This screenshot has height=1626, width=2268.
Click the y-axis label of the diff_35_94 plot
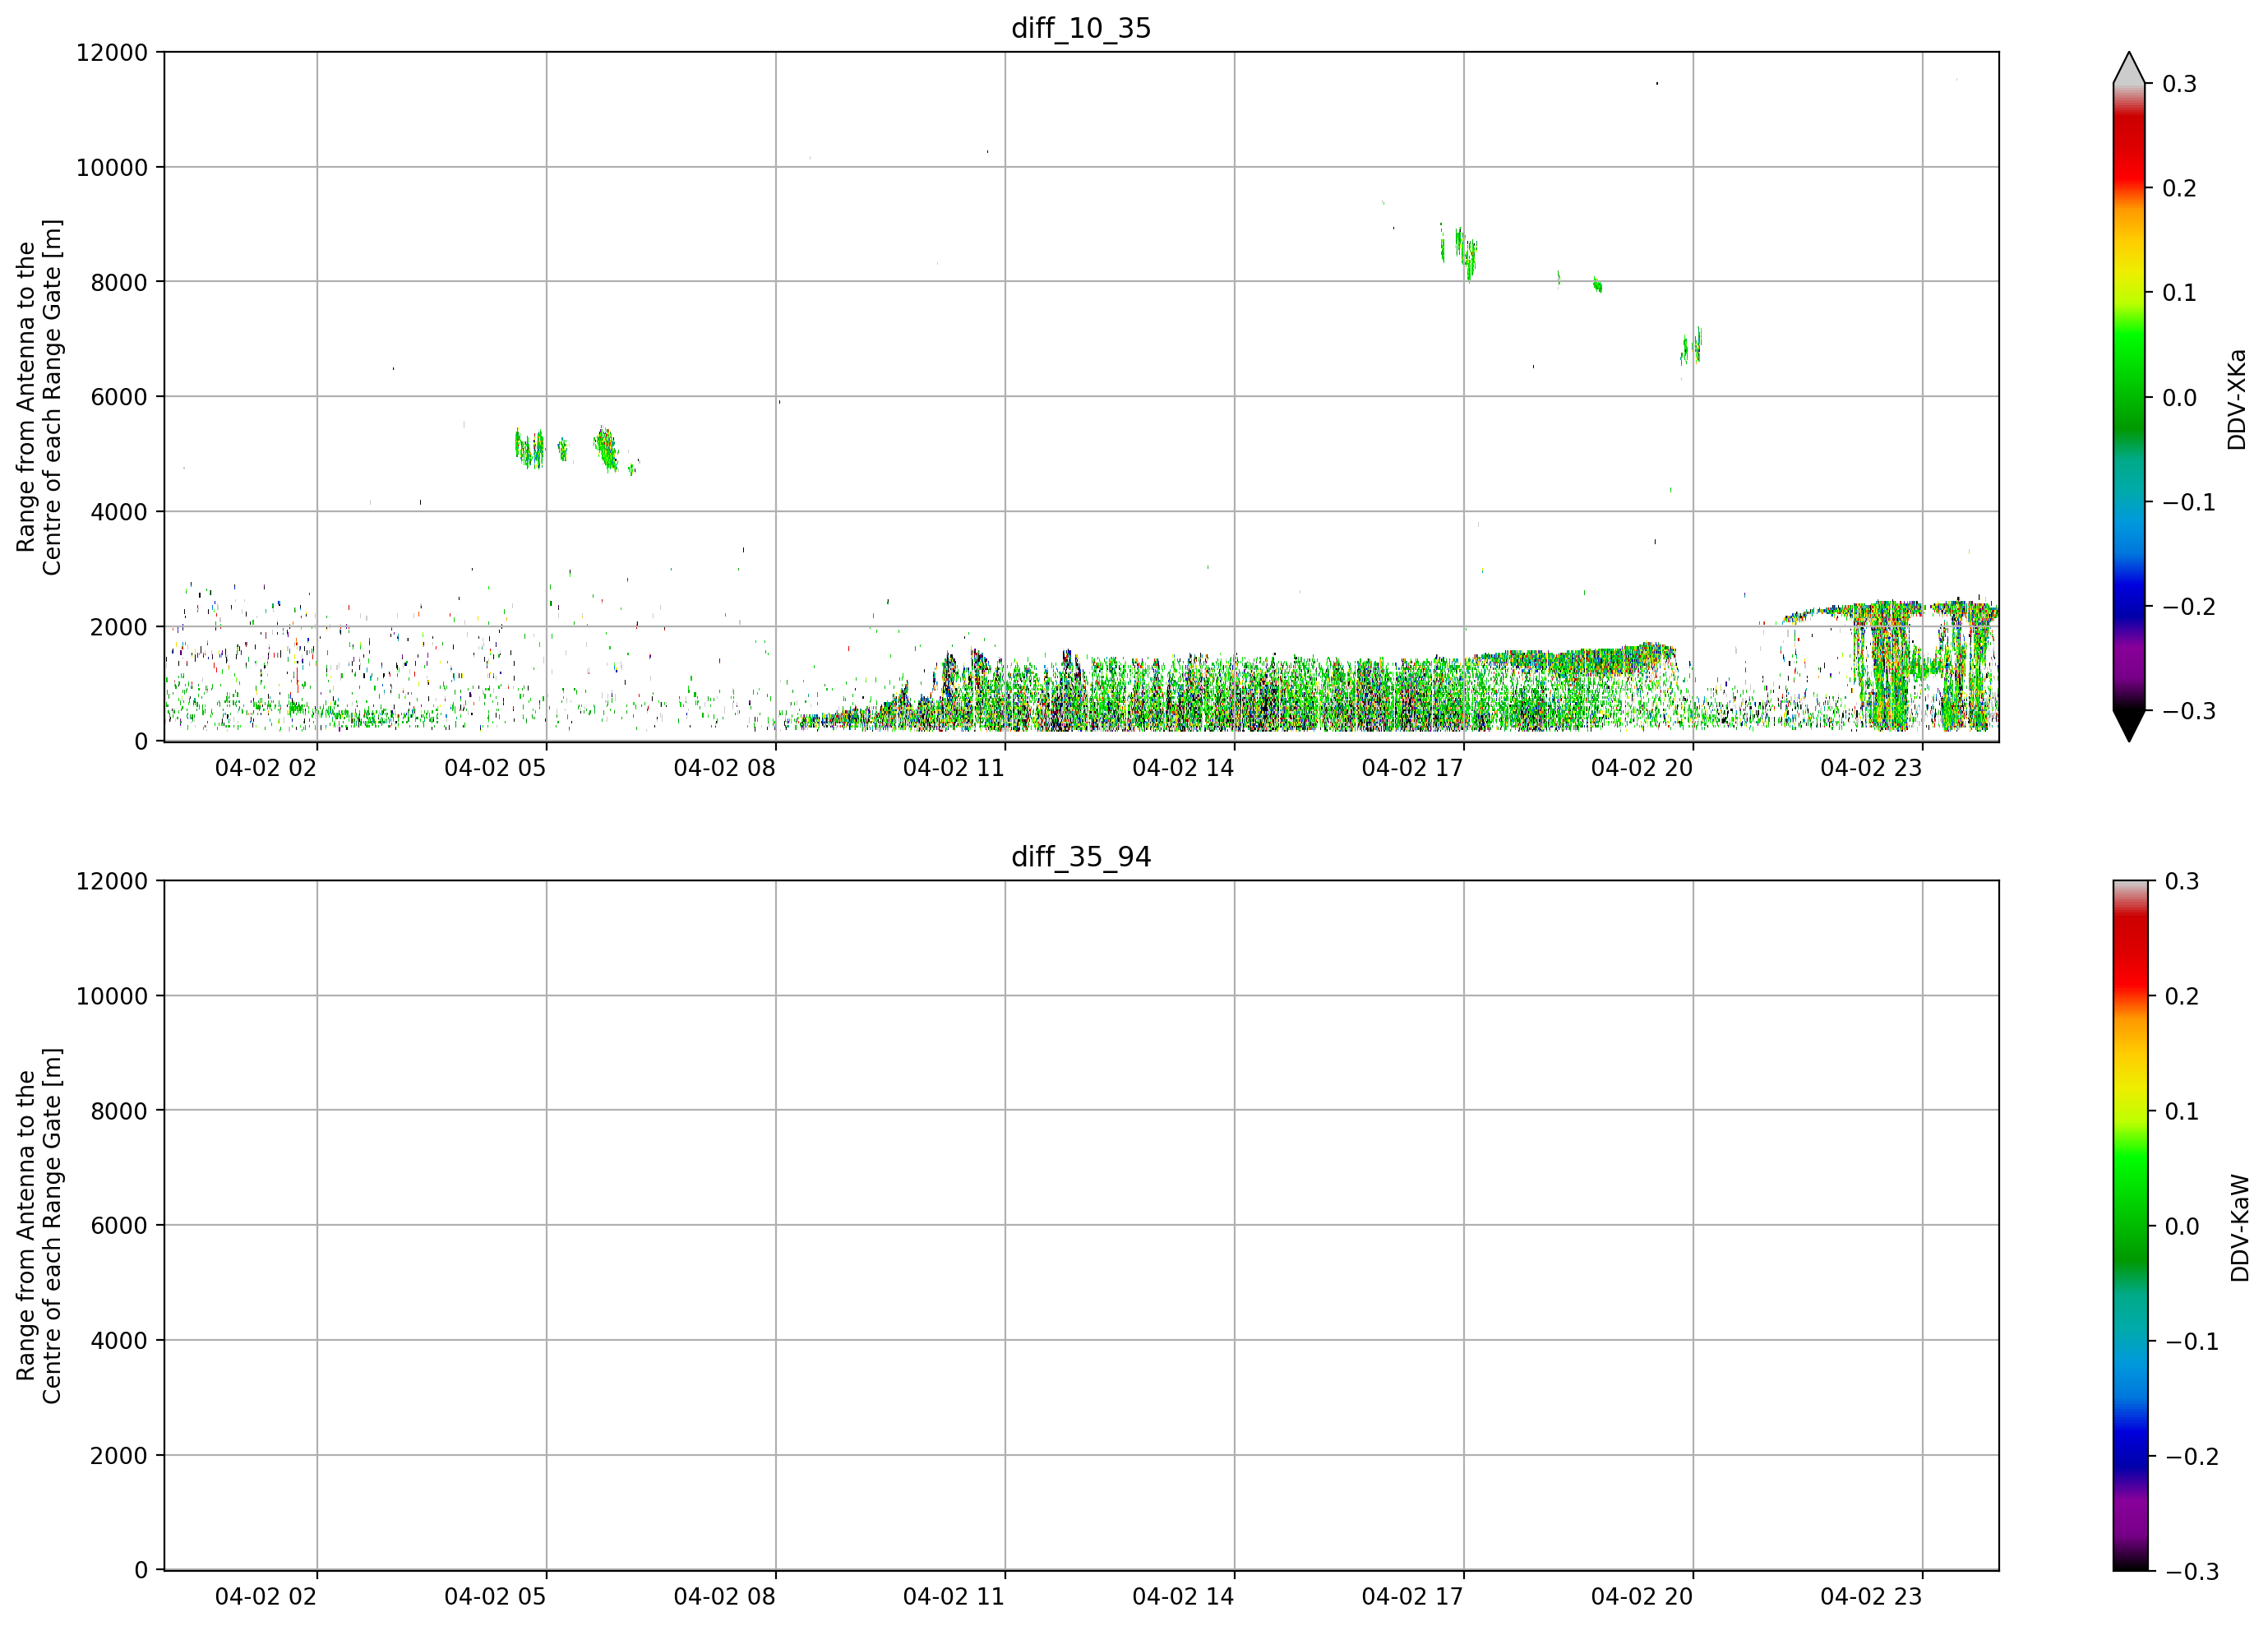(39, 1226)
